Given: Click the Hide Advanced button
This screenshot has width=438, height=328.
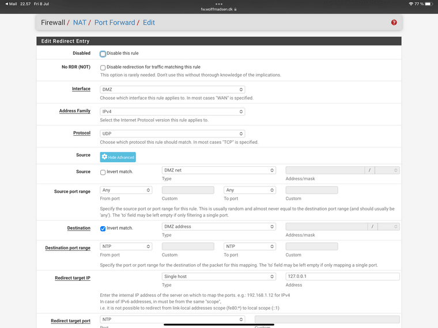Looking at the screenshot, I should click(118, 157).
